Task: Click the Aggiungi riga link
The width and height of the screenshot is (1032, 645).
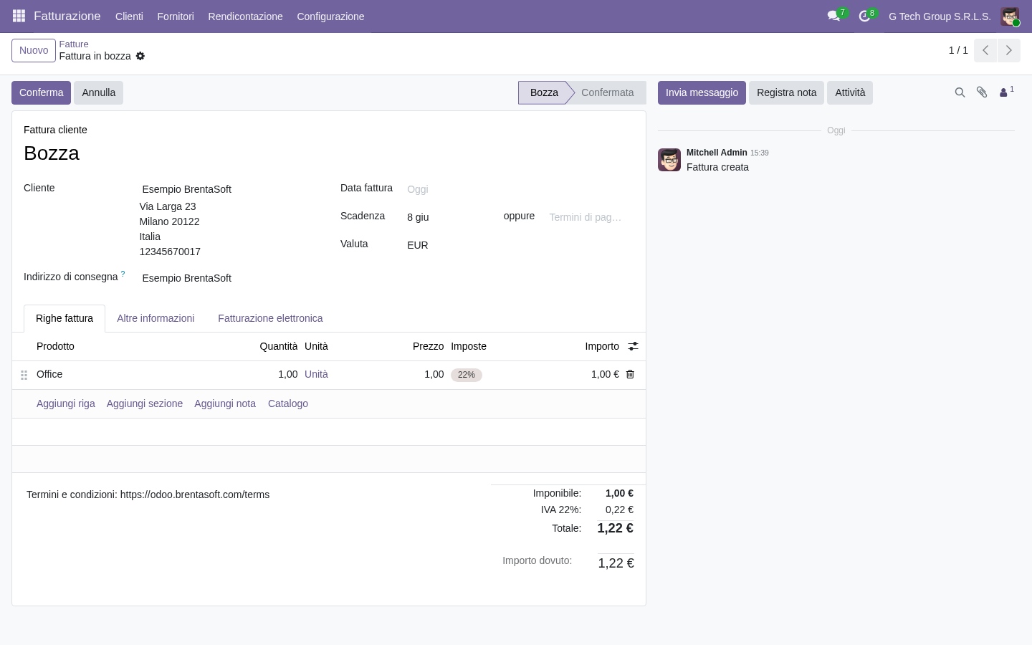Action: (66, 403)
